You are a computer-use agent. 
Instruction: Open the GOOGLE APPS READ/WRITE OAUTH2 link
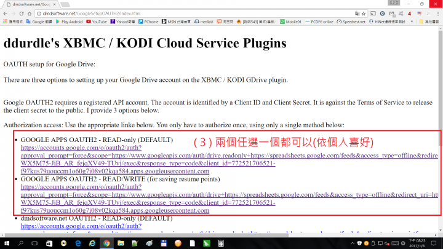tap(229, 199)
